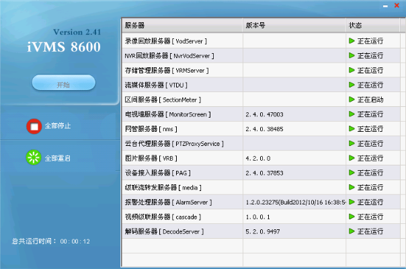Click the running icon for DecodeServer
Viewport: 406px width, 269px height.
click(352, 231)
